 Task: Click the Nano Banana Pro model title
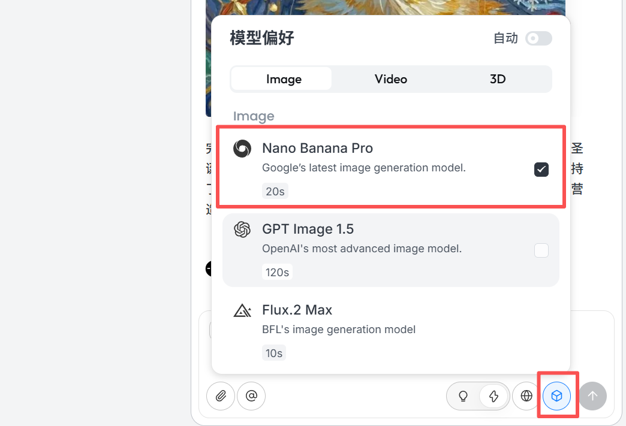click(x=317, y=148)
